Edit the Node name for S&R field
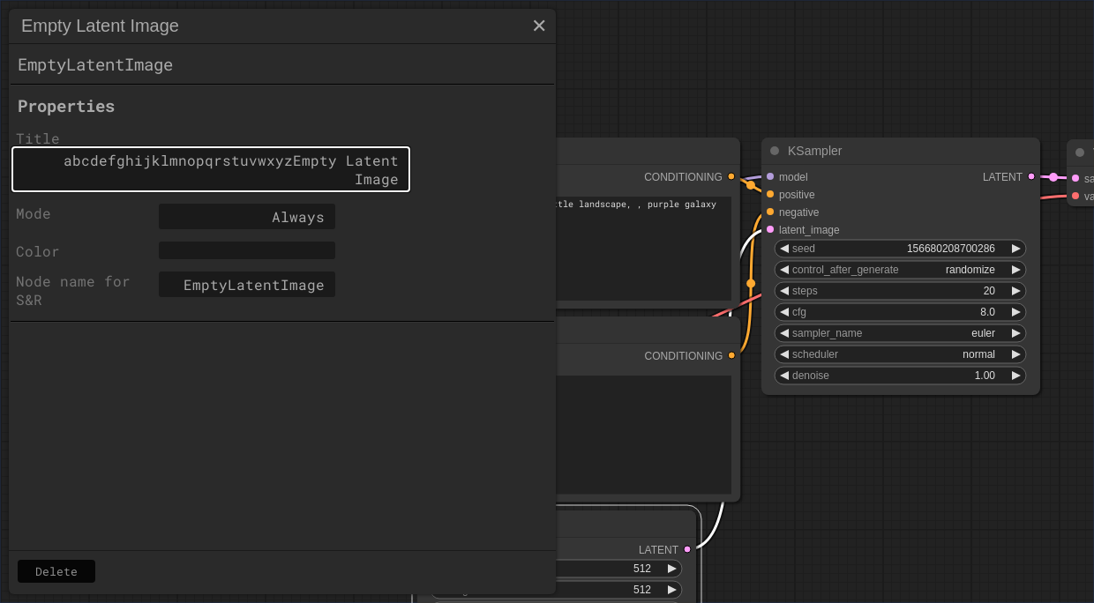This screenshot has height=603, width=1094. (x=247, y=285)
